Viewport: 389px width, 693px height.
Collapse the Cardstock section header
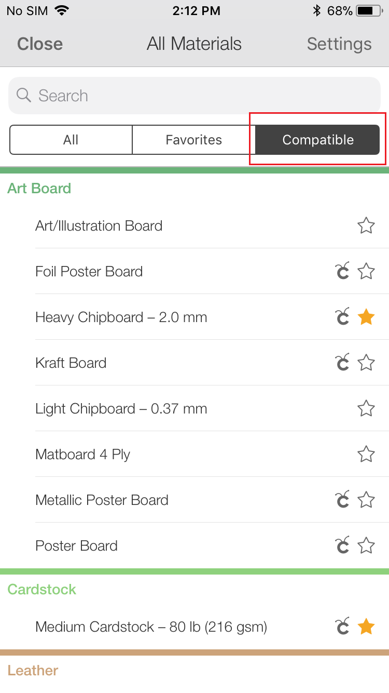tap(41, 589)
